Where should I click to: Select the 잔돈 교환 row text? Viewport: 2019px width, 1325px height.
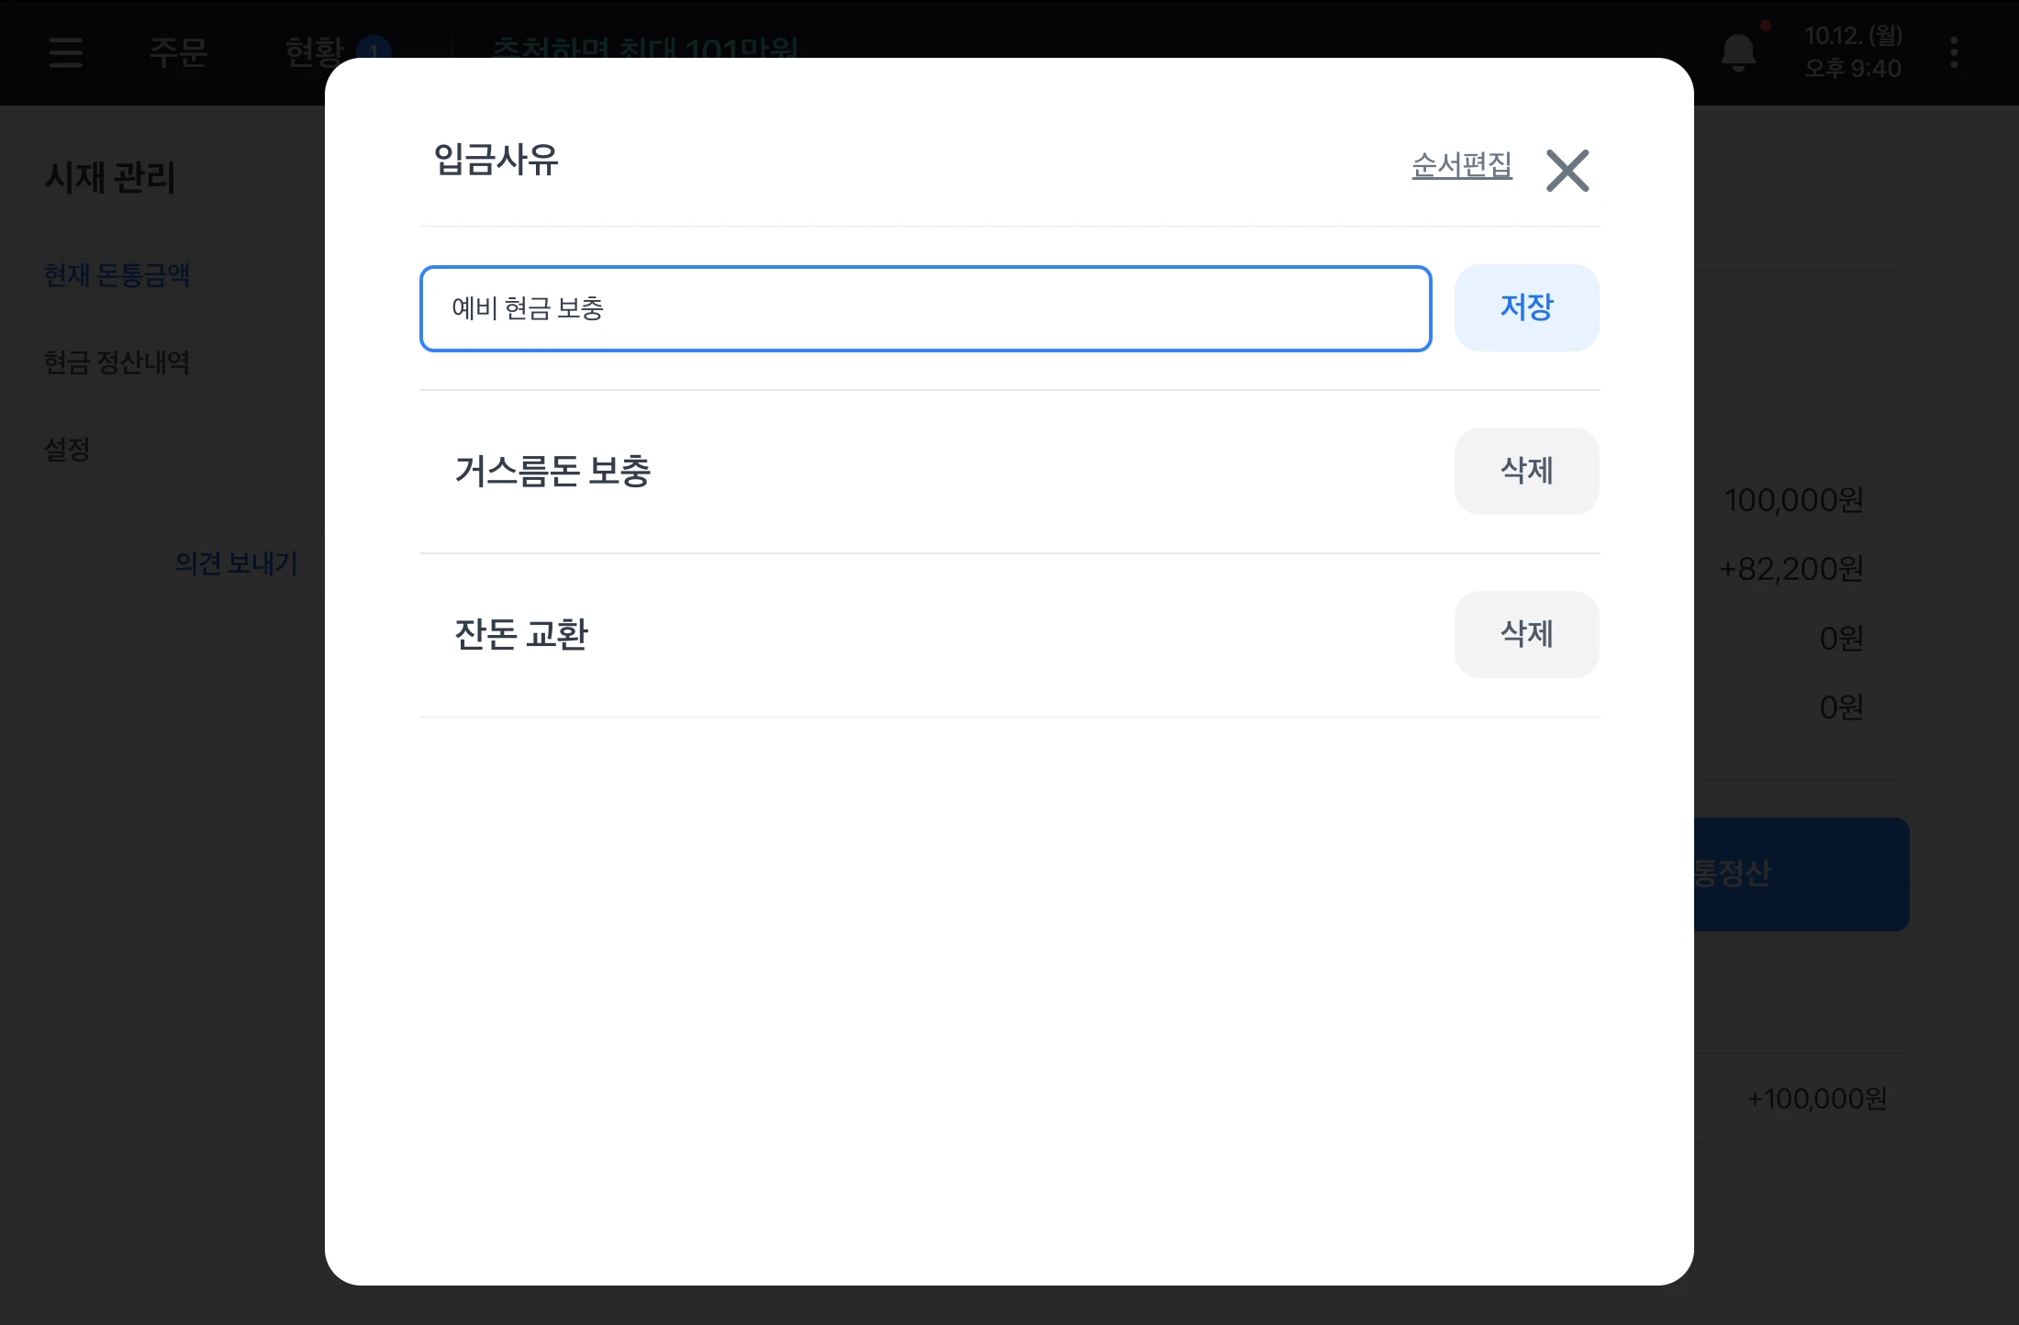pyautogui.click(x=521, y=634)
